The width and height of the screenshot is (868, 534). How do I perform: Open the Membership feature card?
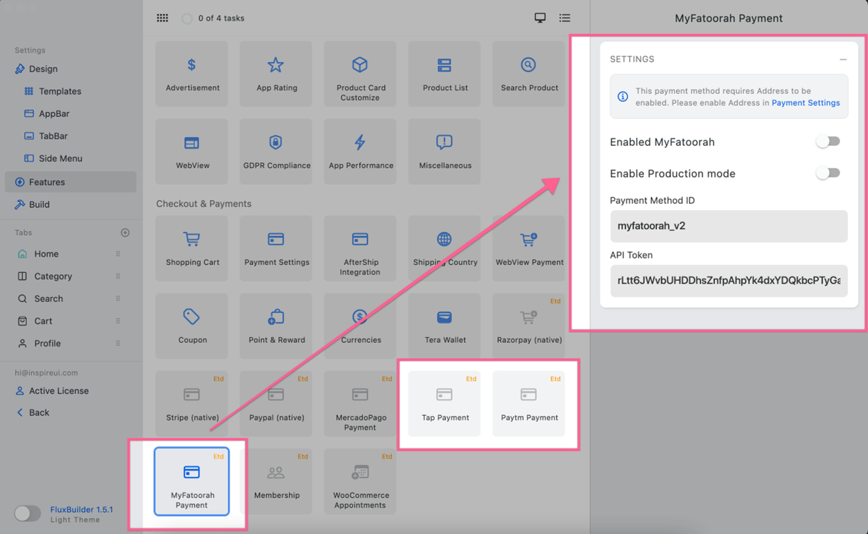coord(276,482)
